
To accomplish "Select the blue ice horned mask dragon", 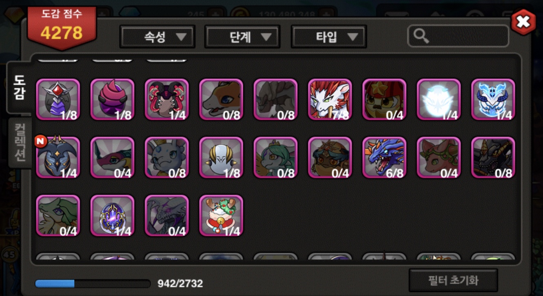I will point(493,99).
